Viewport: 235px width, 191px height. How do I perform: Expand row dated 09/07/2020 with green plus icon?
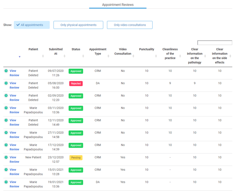tap(6, 71)
